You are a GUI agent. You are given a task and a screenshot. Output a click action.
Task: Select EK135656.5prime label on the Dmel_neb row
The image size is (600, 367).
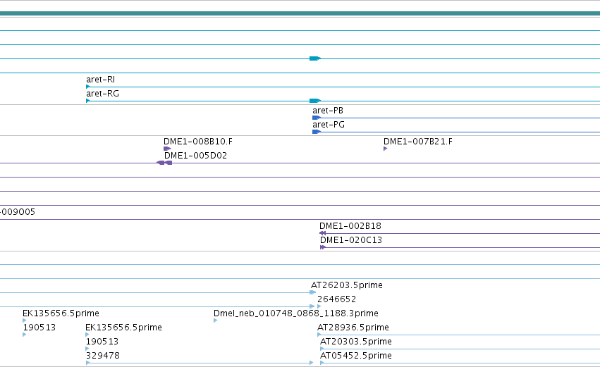coord(61,313)
